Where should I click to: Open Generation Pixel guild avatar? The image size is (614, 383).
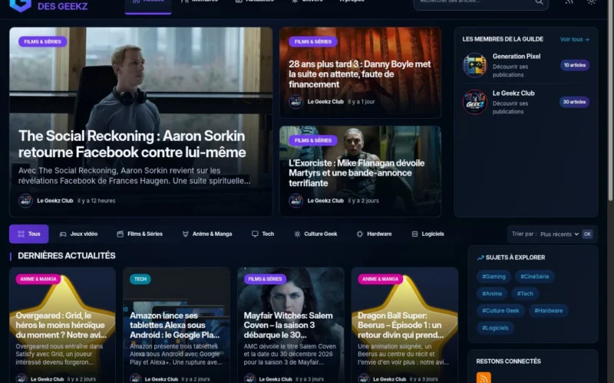tap(474, 65)
